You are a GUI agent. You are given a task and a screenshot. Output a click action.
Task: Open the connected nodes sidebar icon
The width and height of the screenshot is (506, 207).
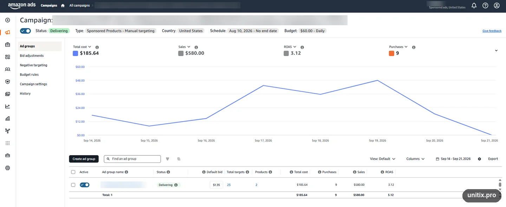click(x=8, y=131)
